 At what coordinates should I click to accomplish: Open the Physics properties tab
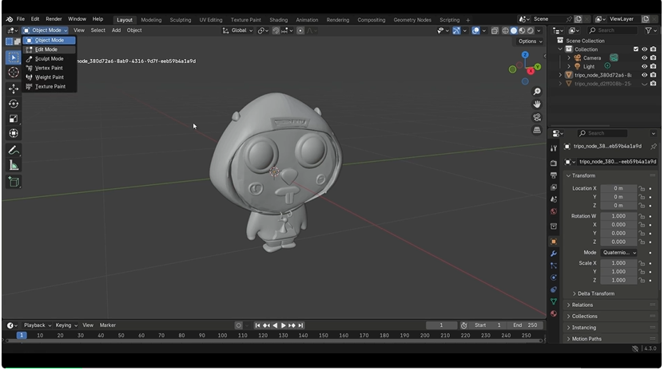pos(554,277)
